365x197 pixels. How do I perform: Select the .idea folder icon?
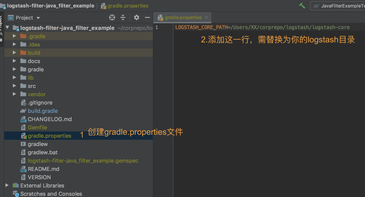(x=23, y=44)
